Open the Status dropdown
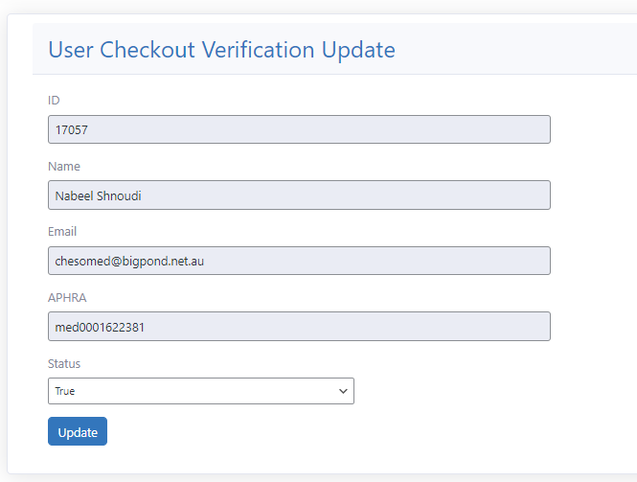Screen dimensions: 637x482 click(x=200, y=391)
